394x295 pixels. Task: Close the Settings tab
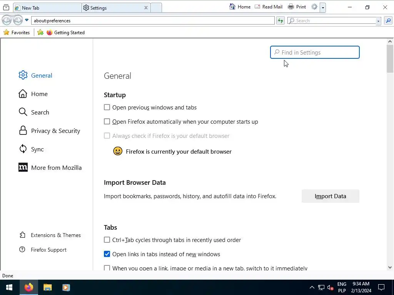[146, 8]
